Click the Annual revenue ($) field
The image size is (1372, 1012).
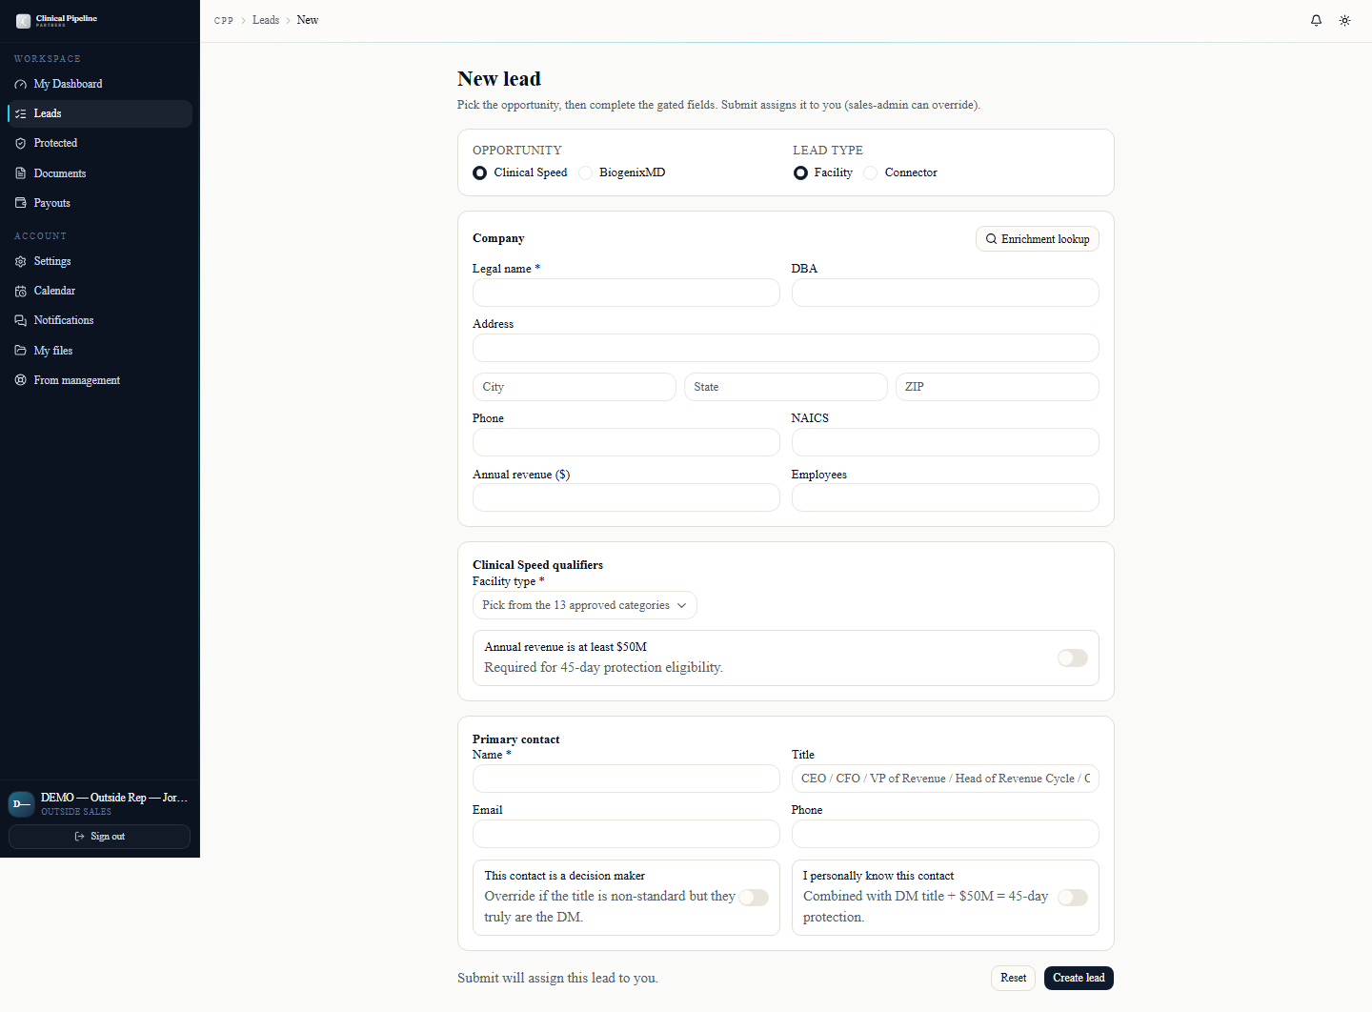[x=626, y=497]
